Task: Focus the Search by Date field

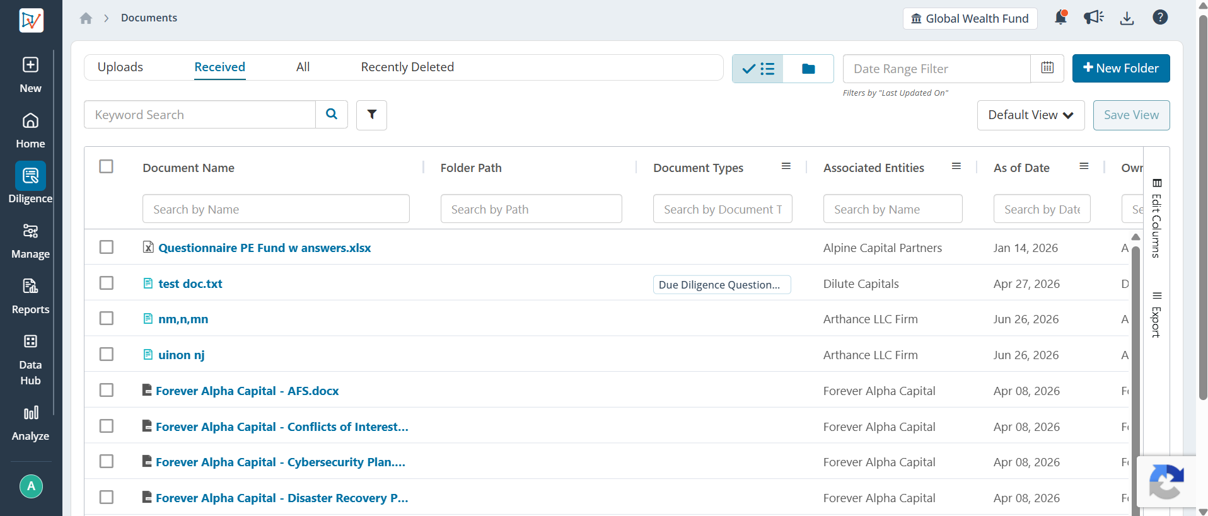Action: (1042, 209)
